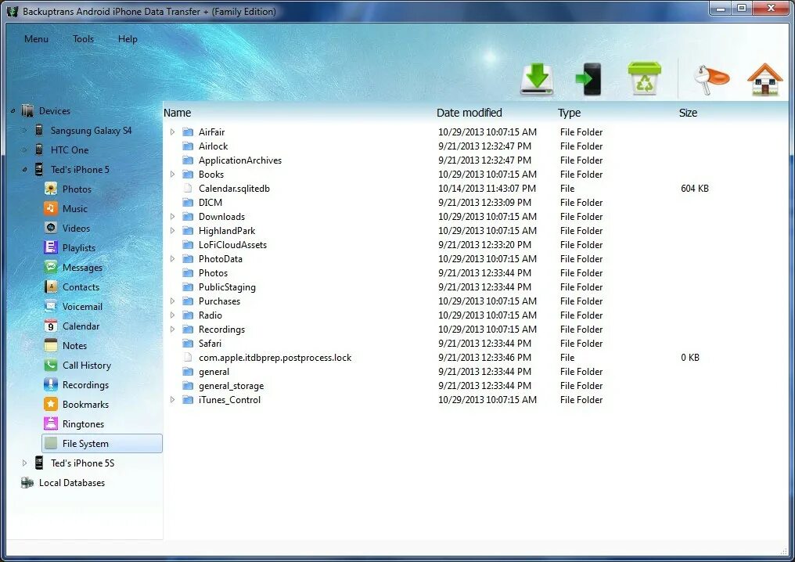Expand the Recordings folder arrow in list
This screenshot has height=562, width=795.
(x=172, y=330)
